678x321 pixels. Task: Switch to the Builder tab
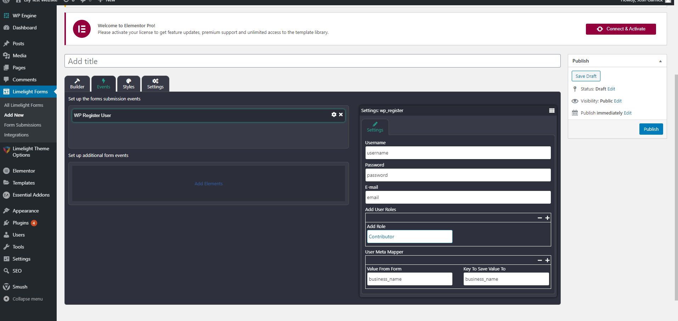[77, 84]
